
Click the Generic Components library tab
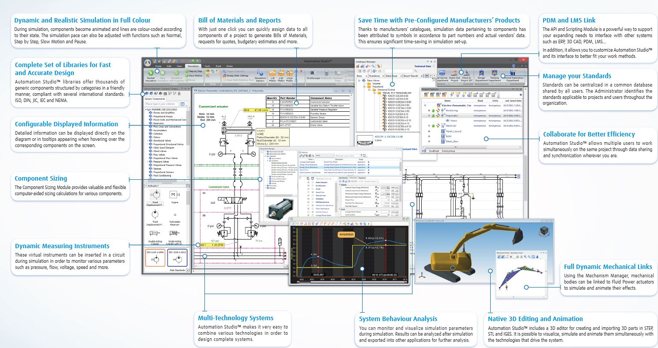(155, 99)
